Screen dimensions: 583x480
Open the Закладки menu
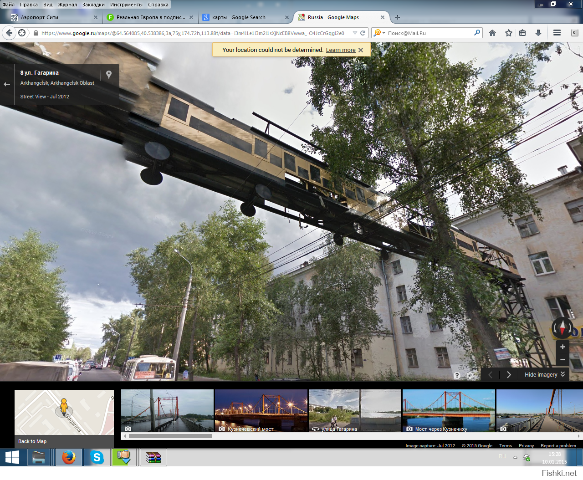[93, 5]
